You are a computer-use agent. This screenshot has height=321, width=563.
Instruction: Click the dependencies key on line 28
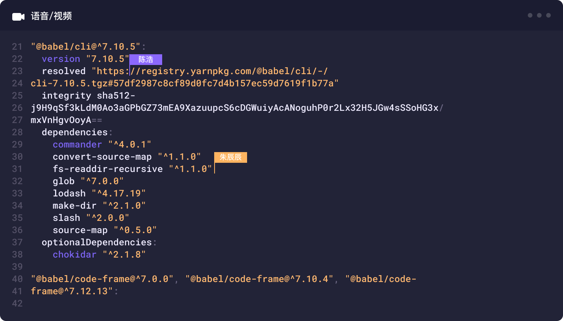pyautogui.click(x=75, y=132)
